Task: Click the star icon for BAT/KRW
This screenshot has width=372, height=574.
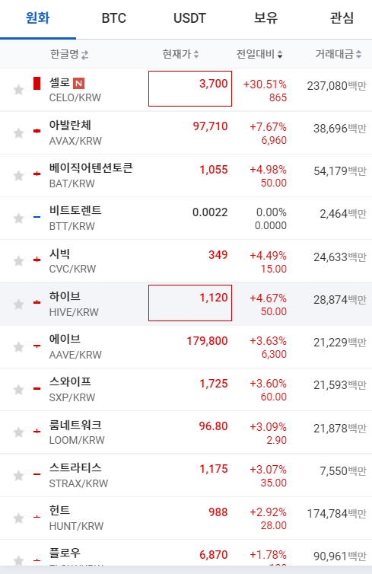Action: pos(18,176)
